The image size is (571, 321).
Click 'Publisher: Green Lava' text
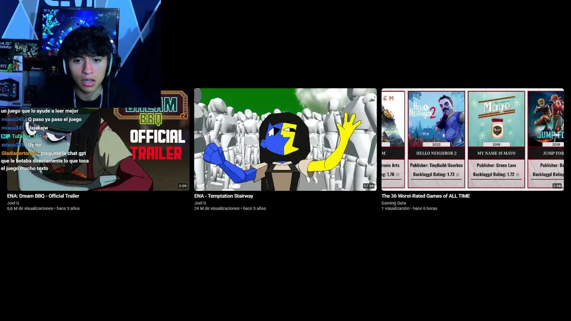(x=496, y=165)
